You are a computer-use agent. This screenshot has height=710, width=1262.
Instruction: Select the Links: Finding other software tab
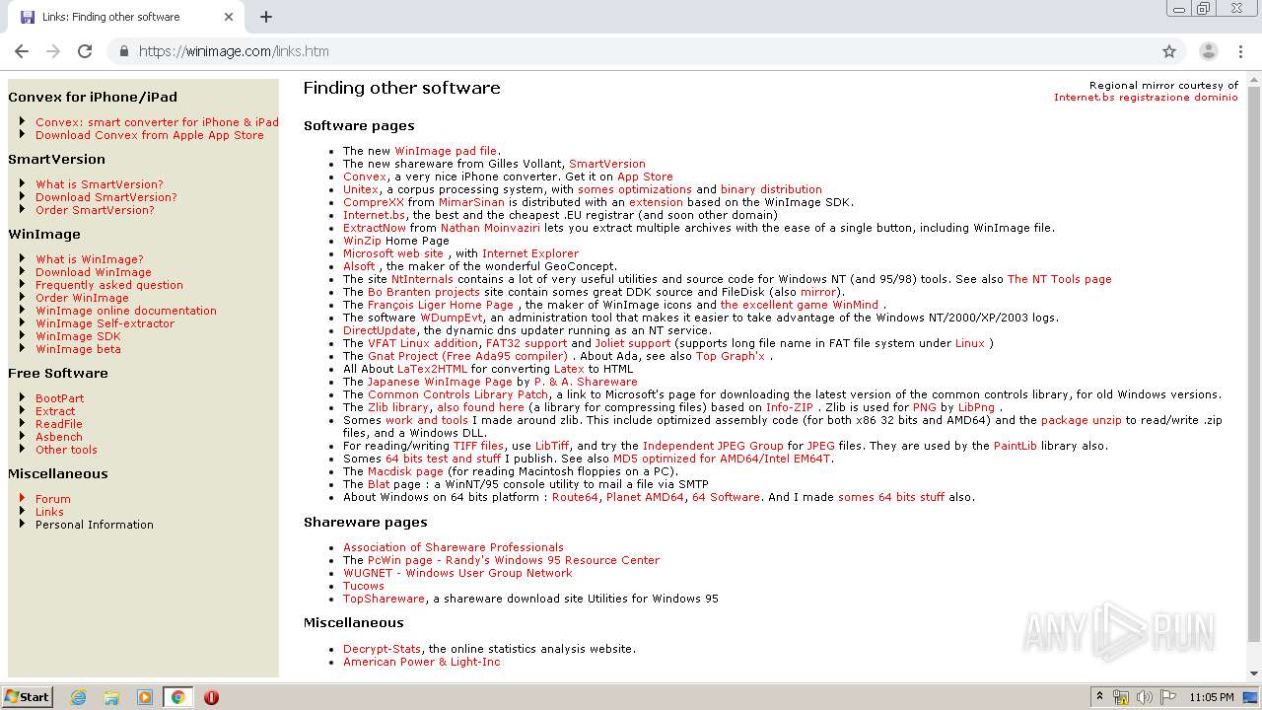[126, 17]
